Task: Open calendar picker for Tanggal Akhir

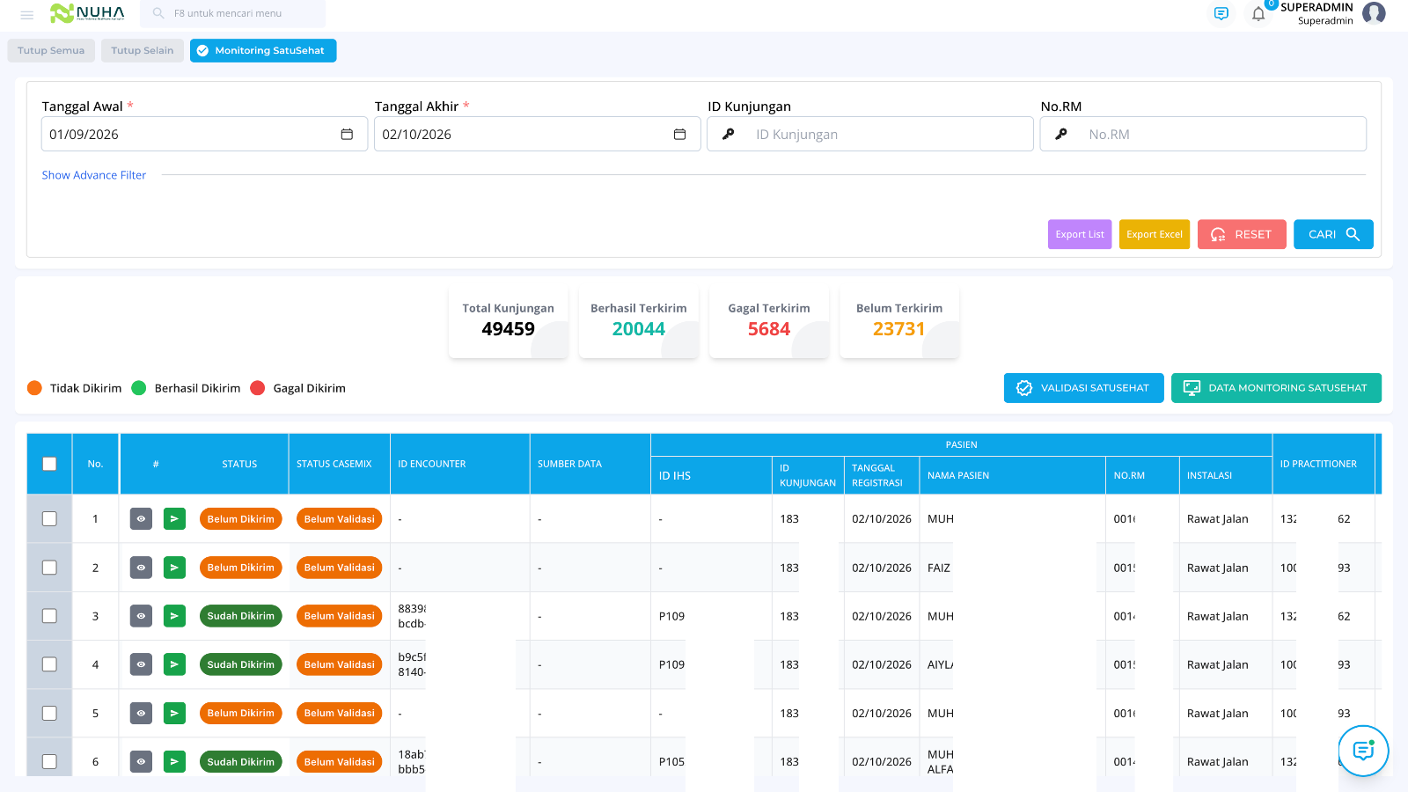Action: pyautogui.click(x=679, y=134)
